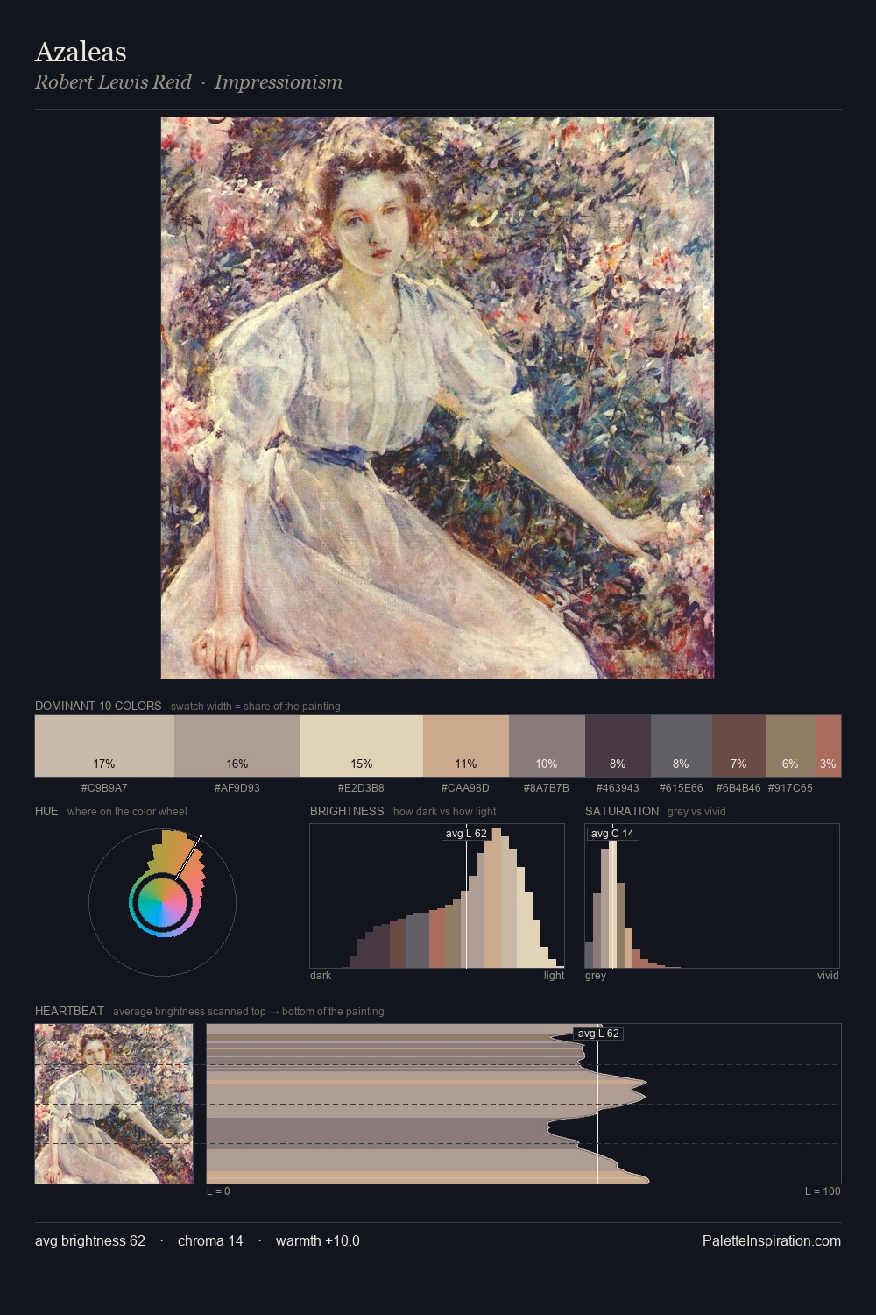Click the brightness histogram chart

(437, 896)
